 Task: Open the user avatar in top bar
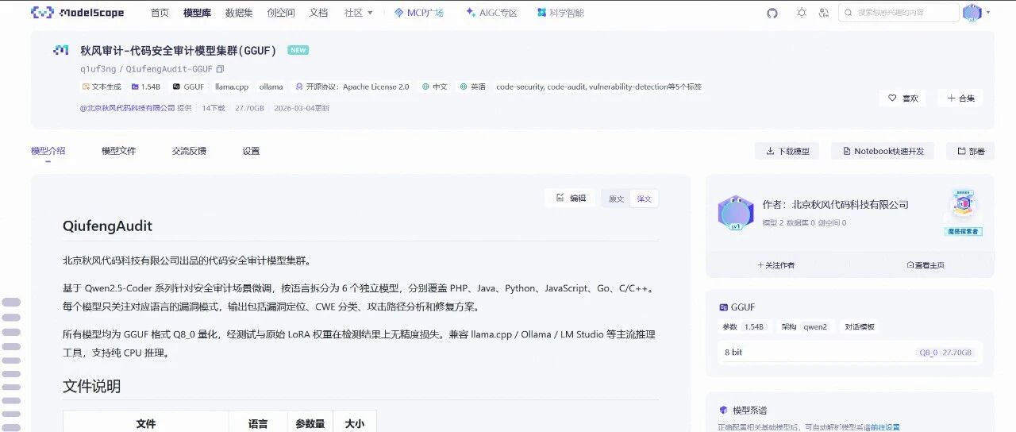click(x=972, y=13)
